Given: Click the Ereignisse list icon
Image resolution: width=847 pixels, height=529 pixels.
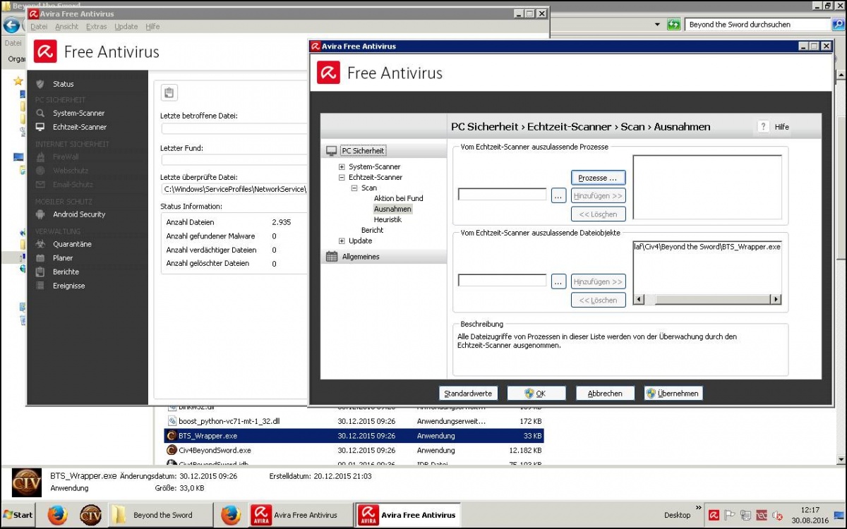Looking at the screenshot, I should tap(40, 286).
